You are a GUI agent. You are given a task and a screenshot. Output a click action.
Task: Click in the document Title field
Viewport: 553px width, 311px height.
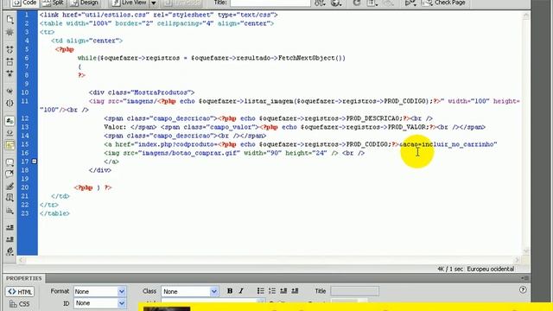270,3
